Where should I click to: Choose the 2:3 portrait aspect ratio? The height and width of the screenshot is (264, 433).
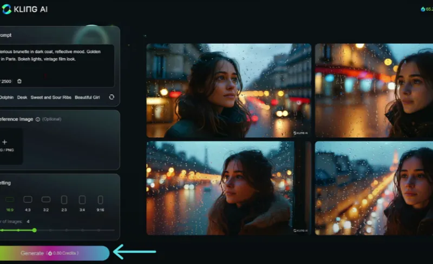tap(64, 200)
